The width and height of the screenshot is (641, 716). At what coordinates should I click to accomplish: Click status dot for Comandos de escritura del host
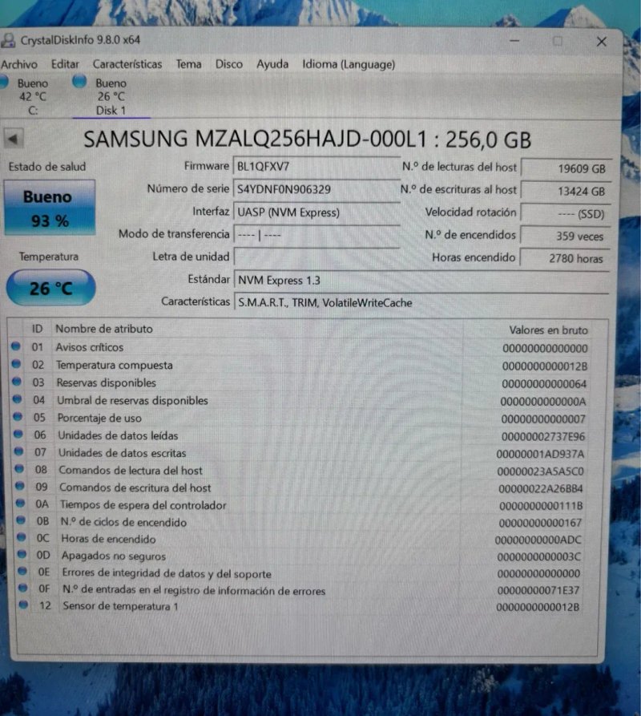pos(19,486)
